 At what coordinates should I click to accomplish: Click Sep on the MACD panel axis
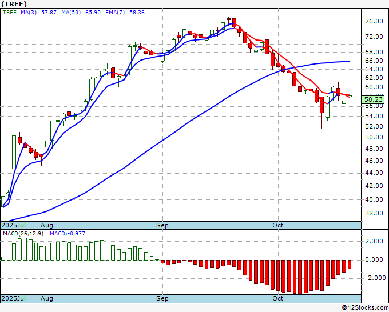162,298
